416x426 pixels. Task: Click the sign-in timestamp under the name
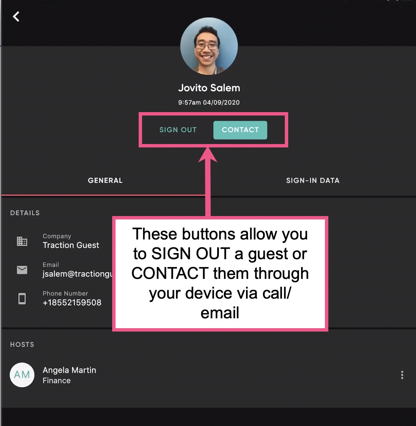point(209,102)
